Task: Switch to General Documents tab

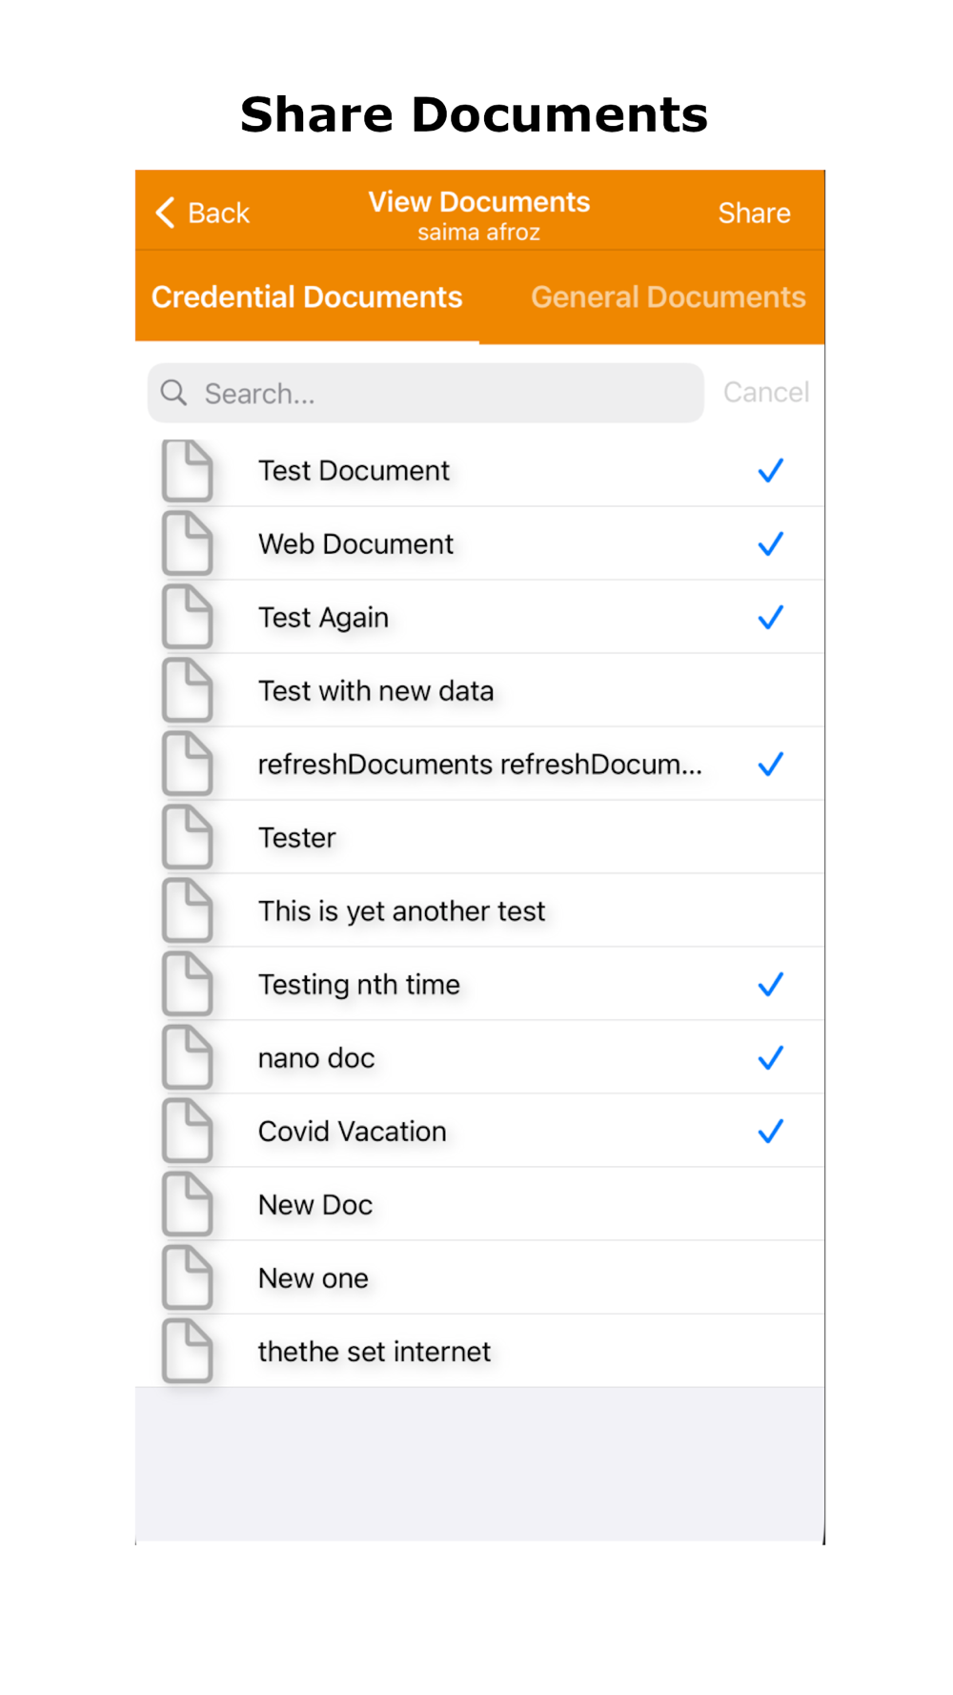Action: (x=668, y=297)
